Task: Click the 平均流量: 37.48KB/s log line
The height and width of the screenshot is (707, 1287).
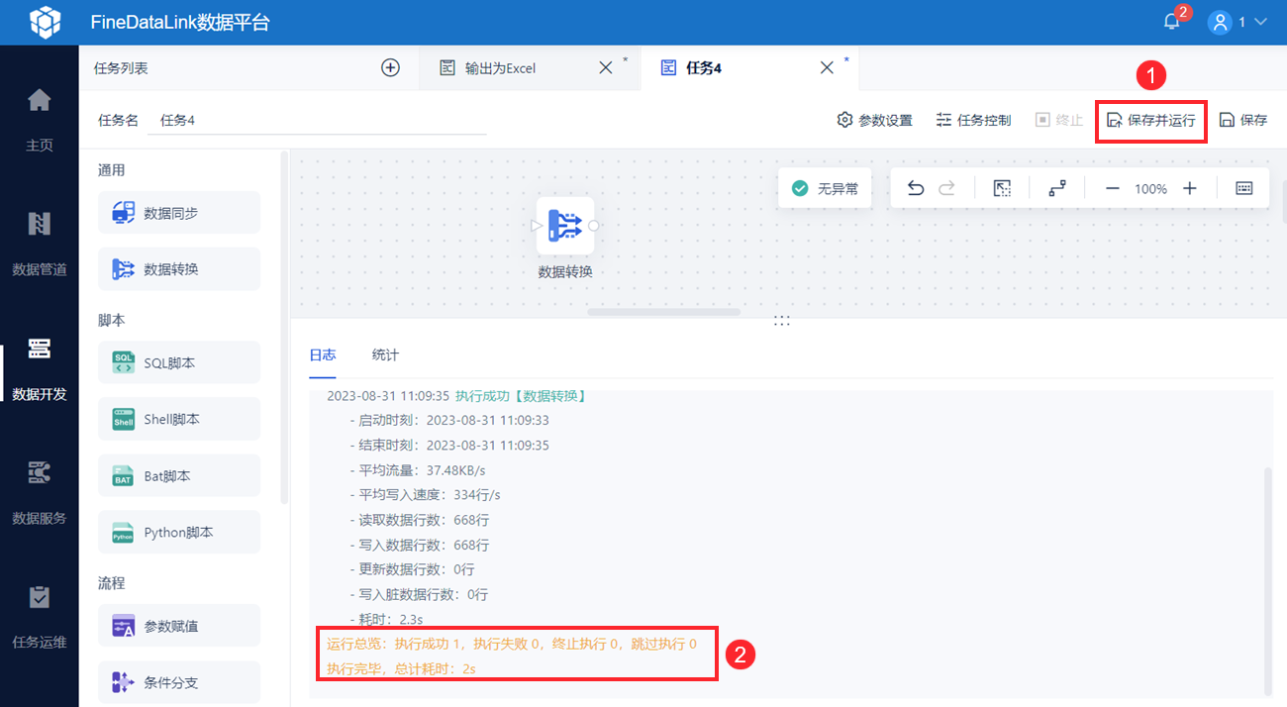Action: (418, 470)
